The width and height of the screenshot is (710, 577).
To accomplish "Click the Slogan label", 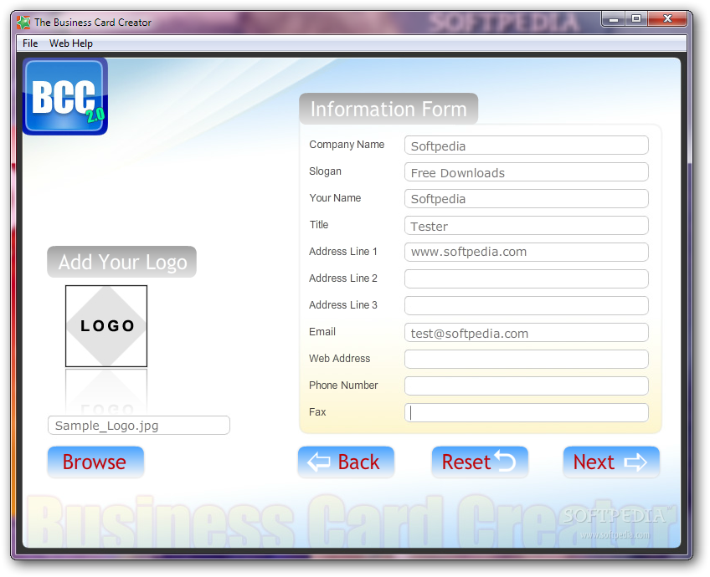I will click(325, 171).
